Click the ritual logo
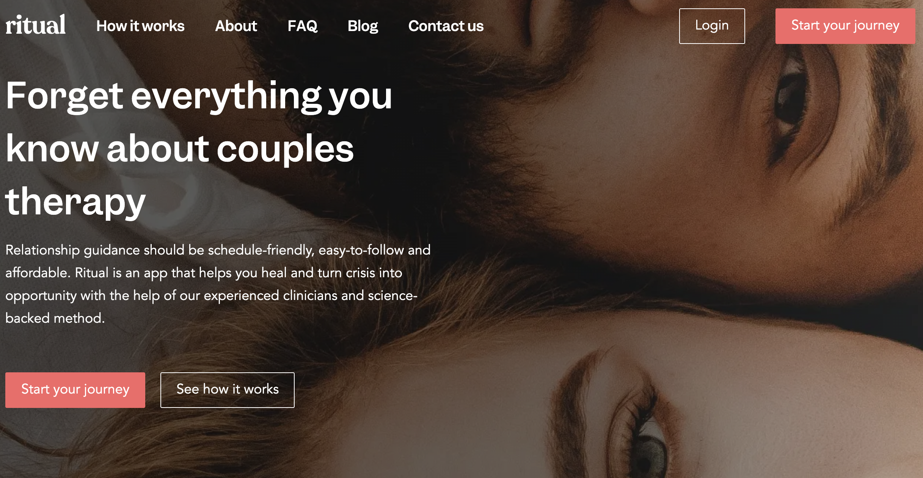Screen dimensions: 923x478 coord(35,25)
